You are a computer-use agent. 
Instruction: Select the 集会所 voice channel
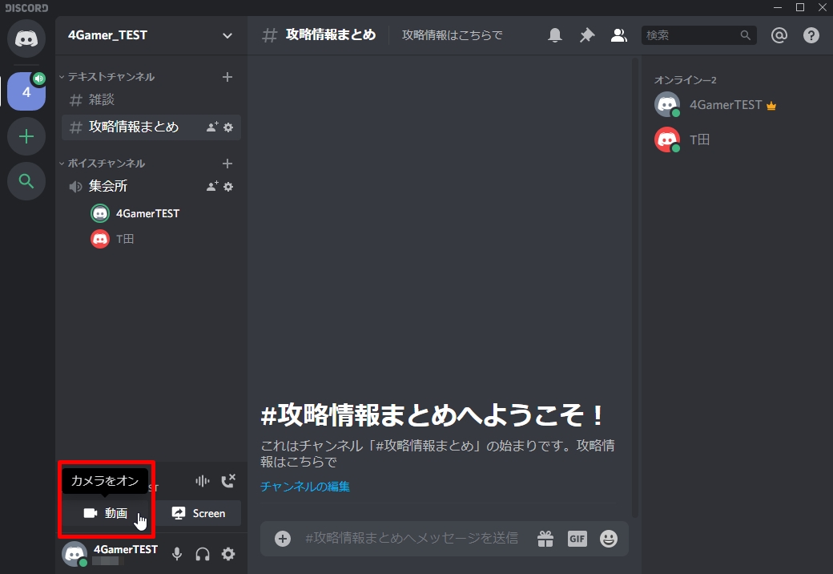pos(108,187)
